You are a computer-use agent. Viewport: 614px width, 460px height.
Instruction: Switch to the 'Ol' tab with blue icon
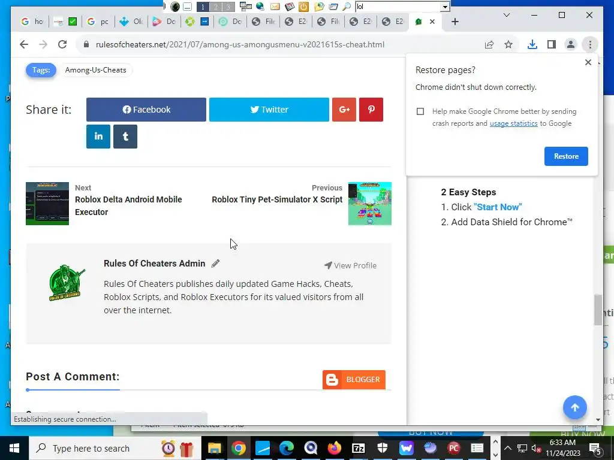[131, 22]
